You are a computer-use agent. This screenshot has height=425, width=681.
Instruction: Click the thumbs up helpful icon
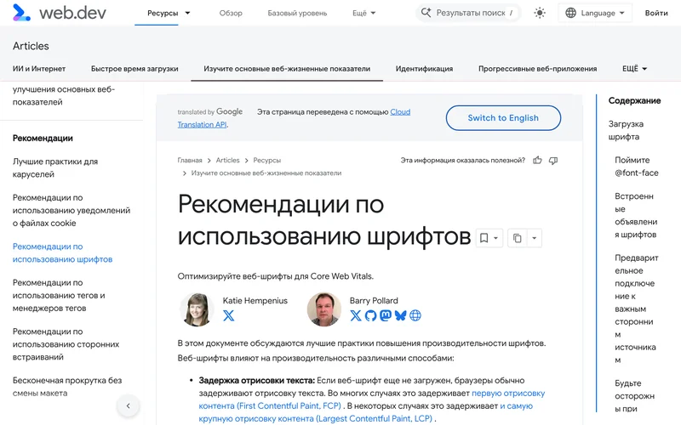537,160
